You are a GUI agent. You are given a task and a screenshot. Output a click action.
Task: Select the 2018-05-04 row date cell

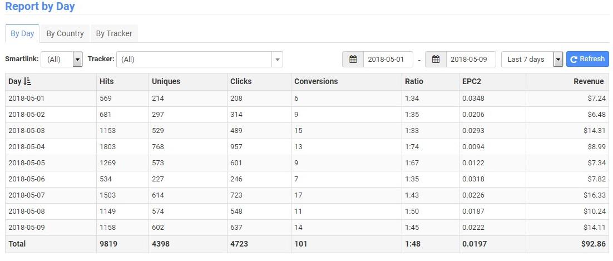pyautogui.click(x=27, y=146)
